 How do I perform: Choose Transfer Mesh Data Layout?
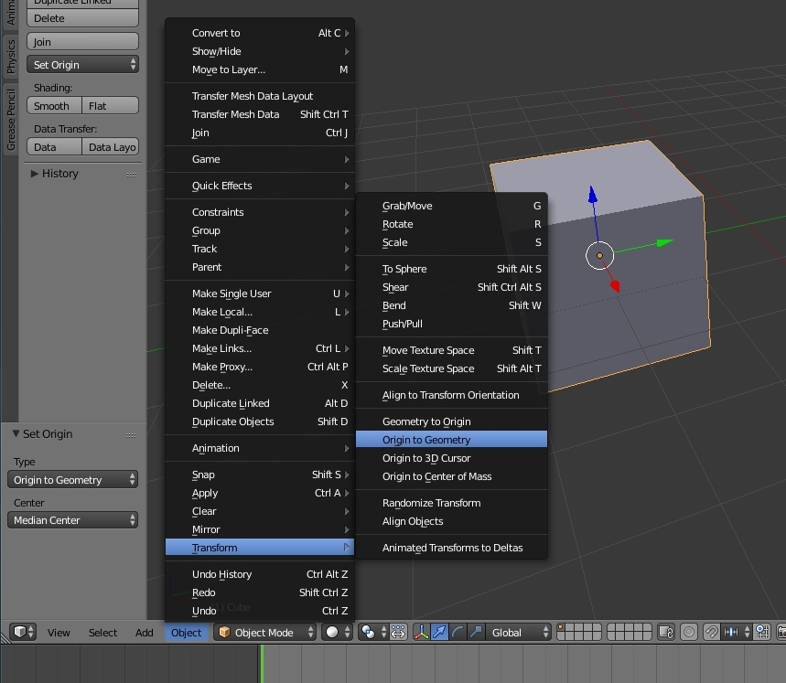pyautogui.click(x=260, y=96)
